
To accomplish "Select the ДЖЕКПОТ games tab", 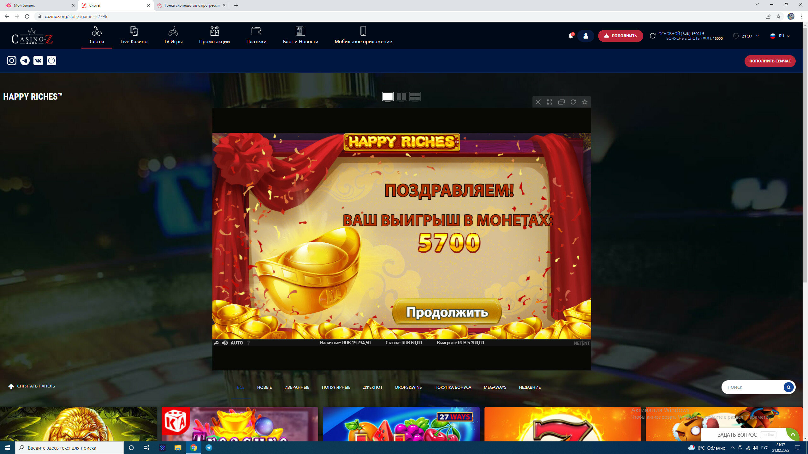I will tap(372, 387).
